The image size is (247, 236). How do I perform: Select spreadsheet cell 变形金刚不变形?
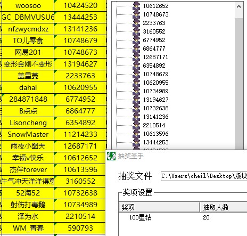coord(28,64)
